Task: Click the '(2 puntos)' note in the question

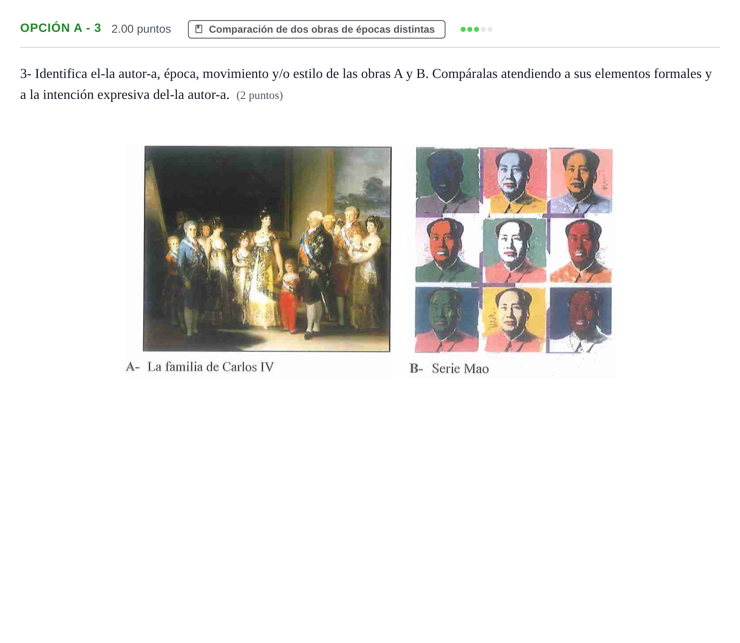Action: pyautogui.click(x=260, y=96)
